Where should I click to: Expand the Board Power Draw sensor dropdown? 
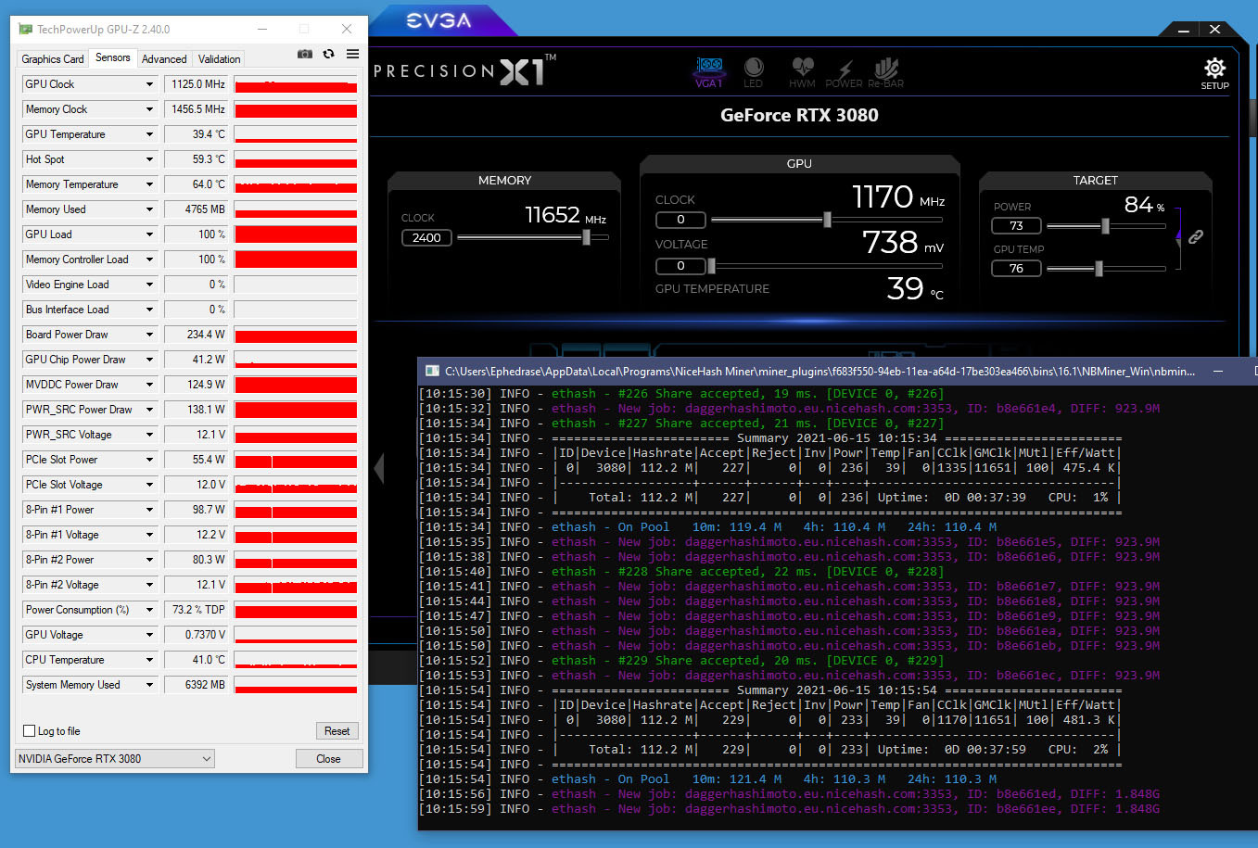(149, 335)
